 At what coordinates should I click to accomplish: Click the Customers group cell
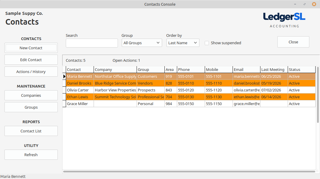tap(151, 76)
